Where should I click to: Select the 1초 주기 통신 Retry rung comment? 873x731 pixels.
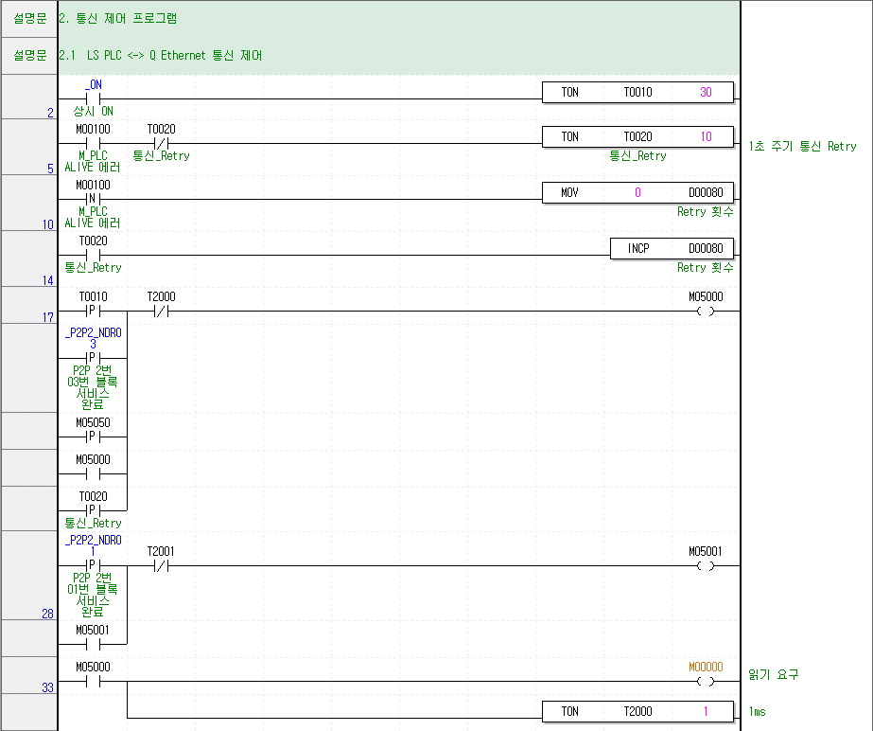point(803,146)
